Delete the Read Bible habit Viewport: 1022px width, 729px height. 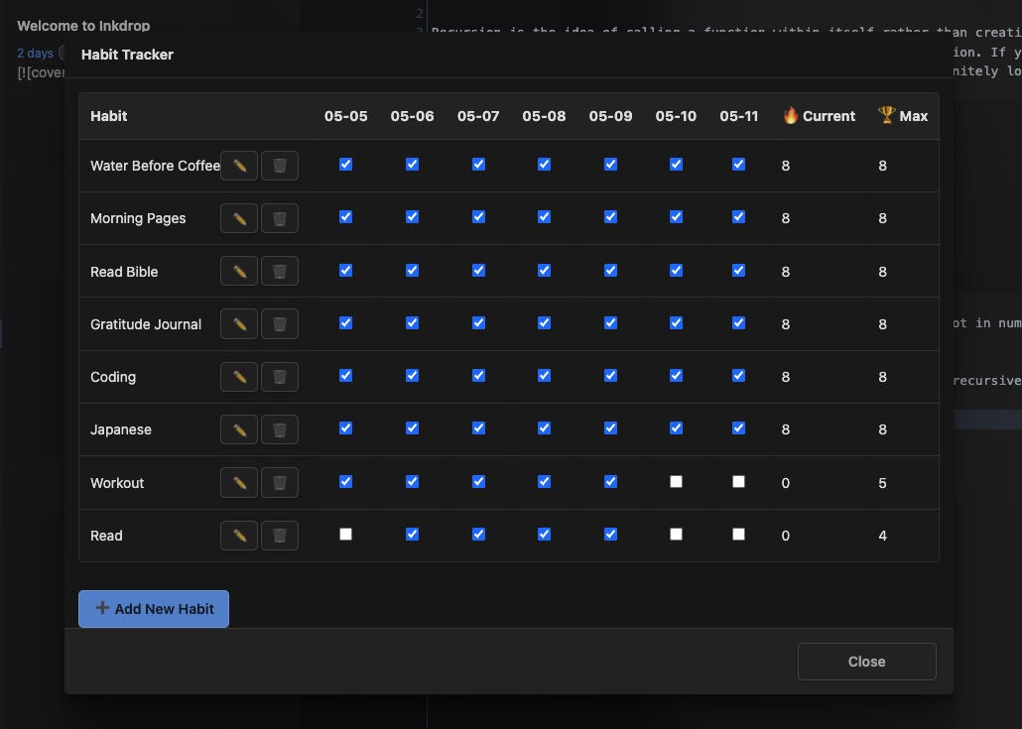[280, 271]
